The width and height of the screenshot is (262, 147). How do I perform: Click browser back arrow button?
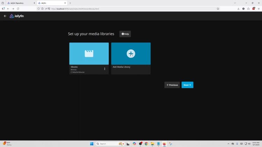(x=8, y=9)
